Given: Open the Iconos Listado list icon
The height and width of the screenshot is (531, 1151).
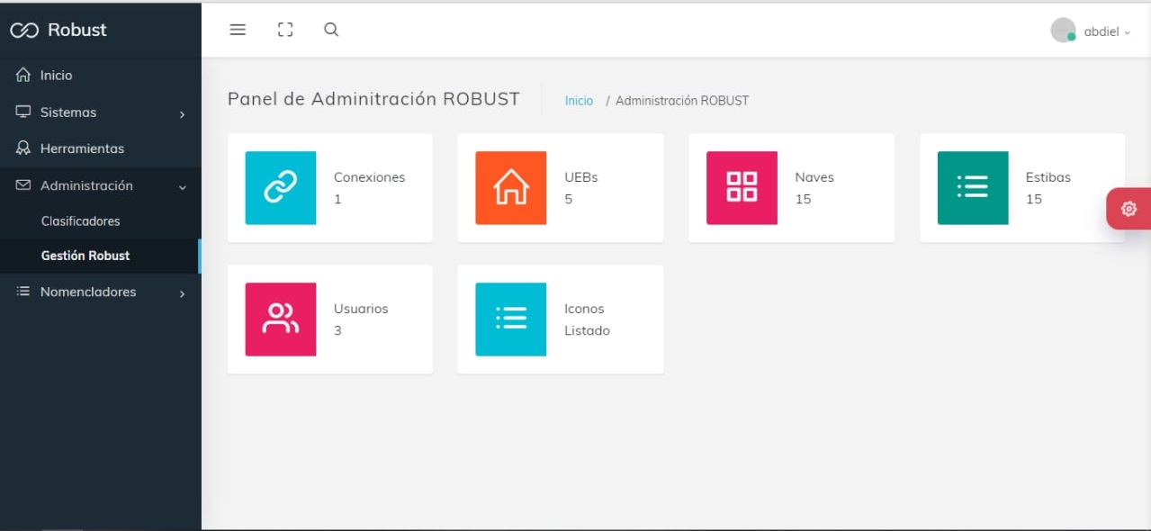Looking at the screenshot, I should [510, 319].
